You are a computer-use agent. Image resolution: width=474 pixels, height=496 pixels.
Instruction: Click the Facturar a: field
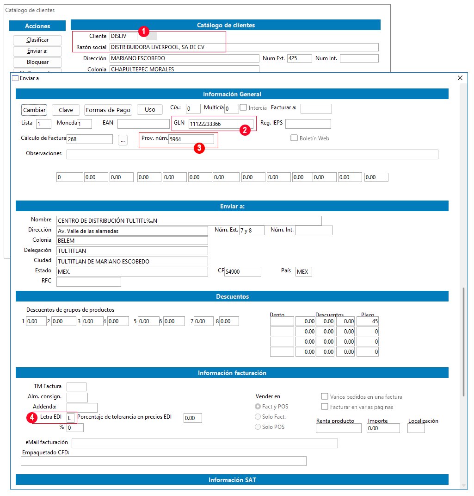click(316, 108)
